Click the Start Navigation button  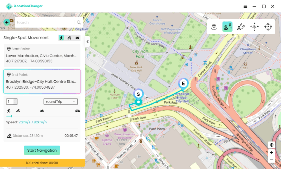42,150
